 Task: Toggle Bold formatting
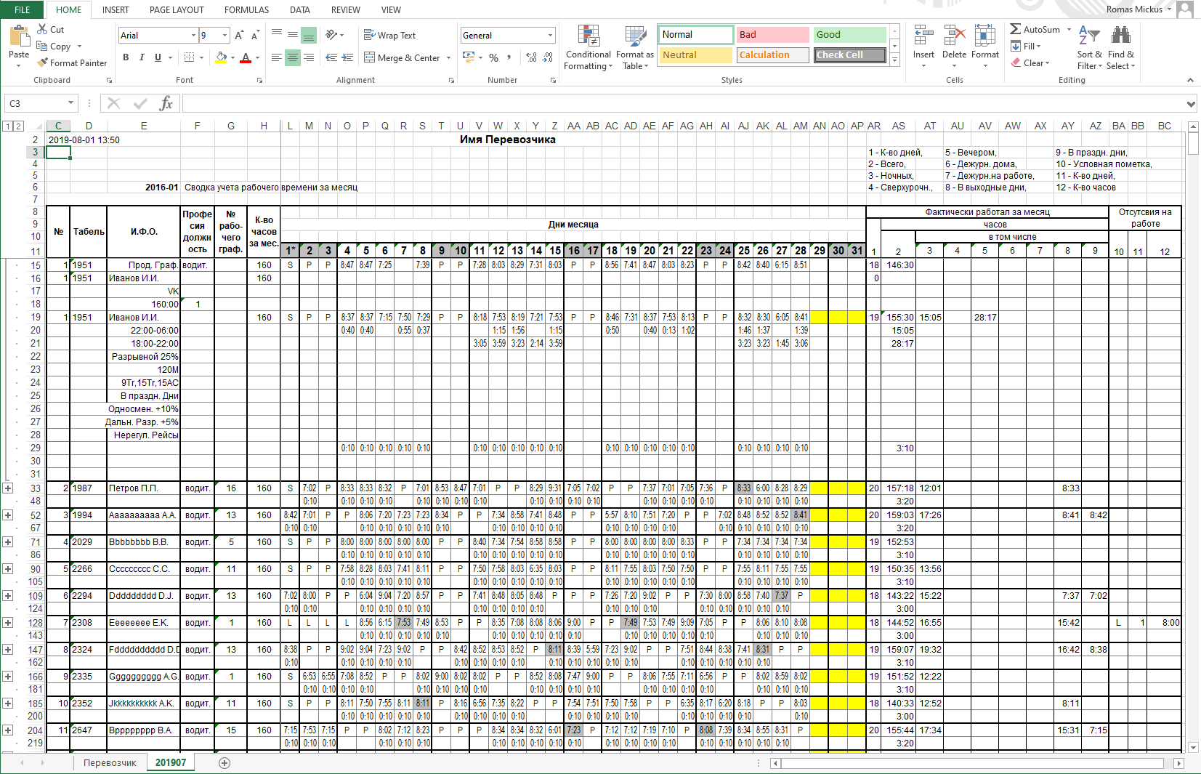point(126,57)
